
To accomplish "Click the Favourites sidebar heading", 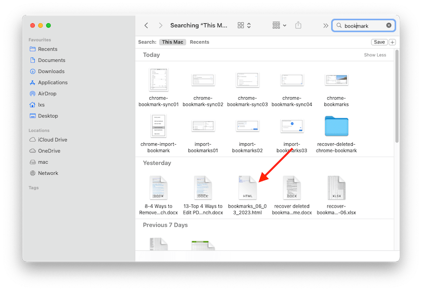I will 40,40.
